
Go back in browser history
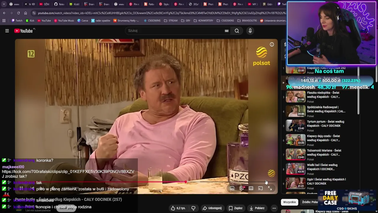point(4,13)
